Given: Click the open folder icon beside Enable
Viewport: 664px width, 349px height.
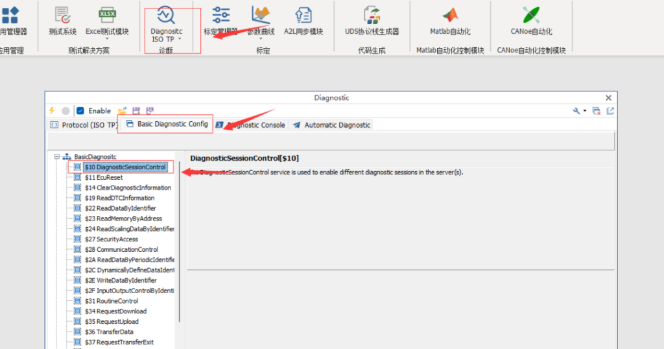Looking at the screenshot, I should (122, 111).
